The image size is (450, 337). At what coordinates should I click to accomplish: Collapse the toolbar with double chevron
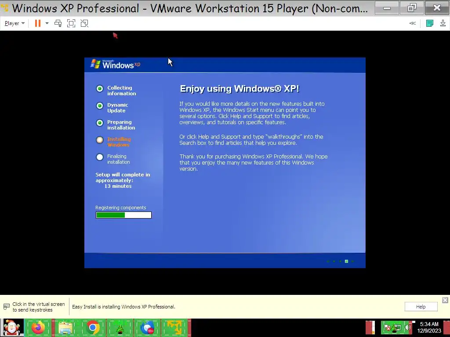412,23
